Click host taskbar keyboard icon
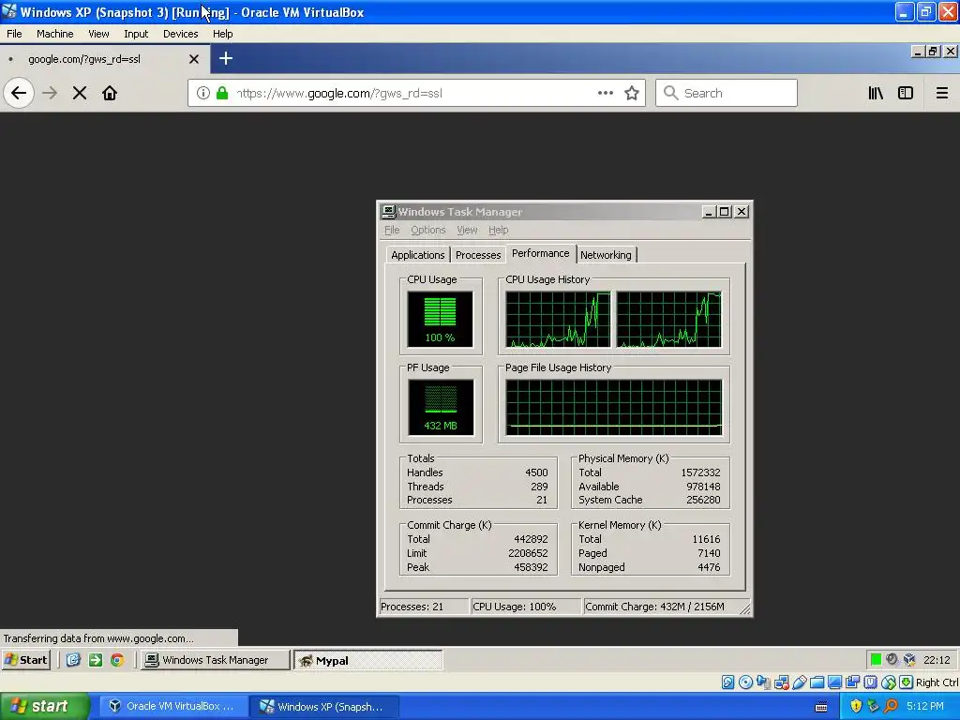Screen dimensions: 960x720 (x=821, y=707)
